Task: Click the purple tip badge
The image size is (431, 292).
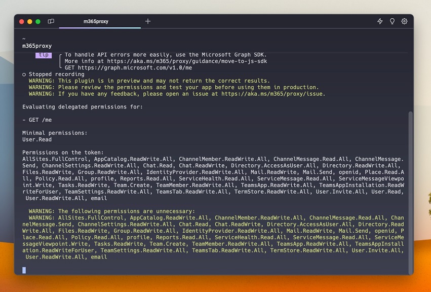Action: 44,55
